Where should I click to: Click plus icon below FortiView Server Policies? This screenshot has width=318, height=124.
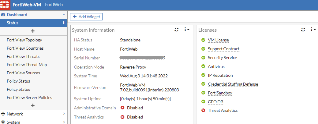[33, 105]
